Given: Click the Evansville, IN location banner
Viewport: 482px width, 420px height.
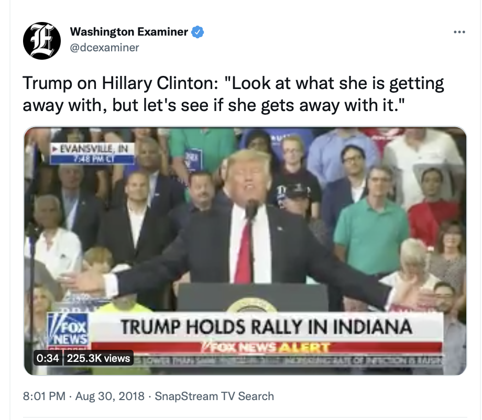Looking at the screenshot, I should (92, 149).
